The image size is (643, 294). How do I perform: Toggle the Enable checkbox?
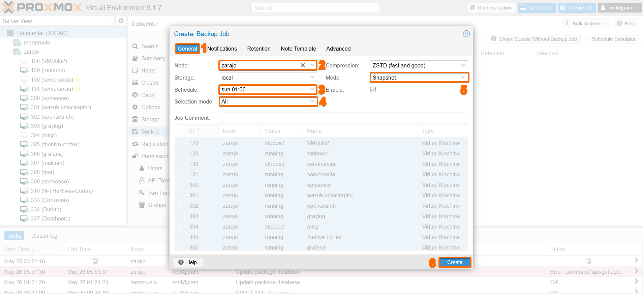(x=373, y=90)
